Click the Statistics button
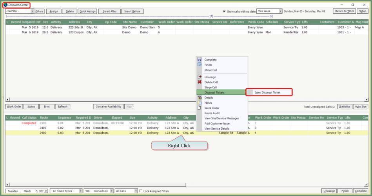This screenshot has width=372, height=196. pos(345,106)
